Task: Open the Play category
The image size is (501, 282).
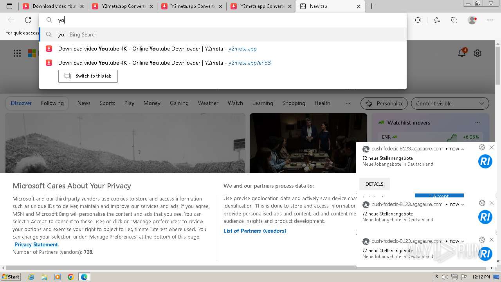Action: tap(129, 103)
